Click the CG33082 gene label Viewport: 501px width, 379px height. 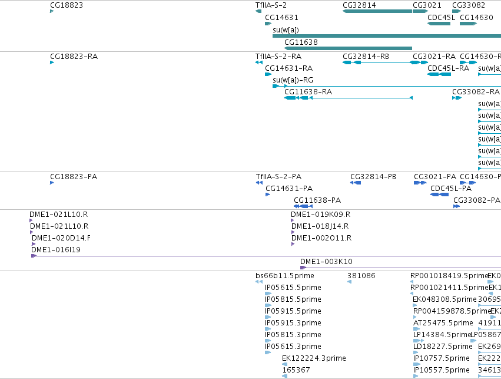[469, 5]
